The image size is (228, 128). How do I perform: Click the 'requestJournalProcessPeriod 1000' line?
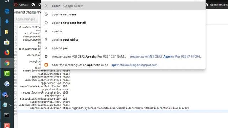[x=45, y=92]
